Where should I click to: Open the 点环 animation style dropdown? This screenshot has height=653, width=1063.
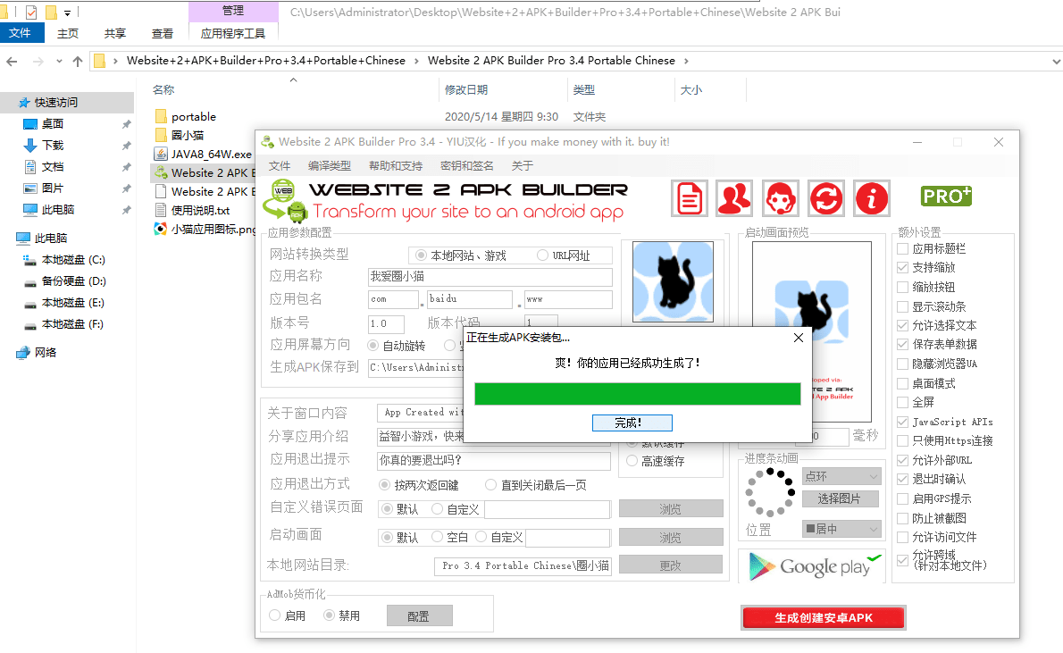tap(841, 477)
